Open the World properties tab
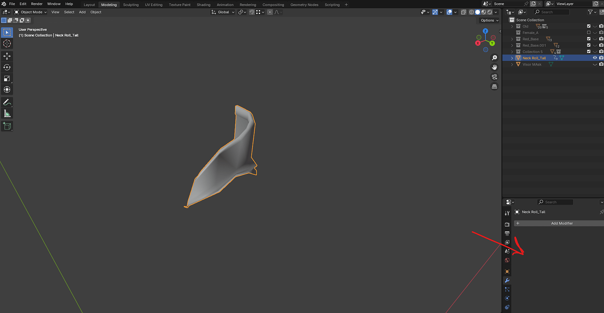 (507, 260)
